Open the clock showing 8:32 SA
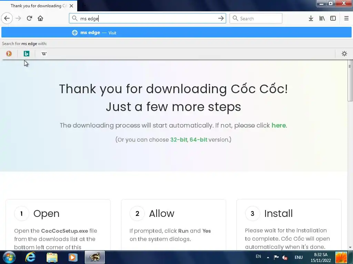The width and height of the screenshot is (353, 264). click(x=321, y=257)
